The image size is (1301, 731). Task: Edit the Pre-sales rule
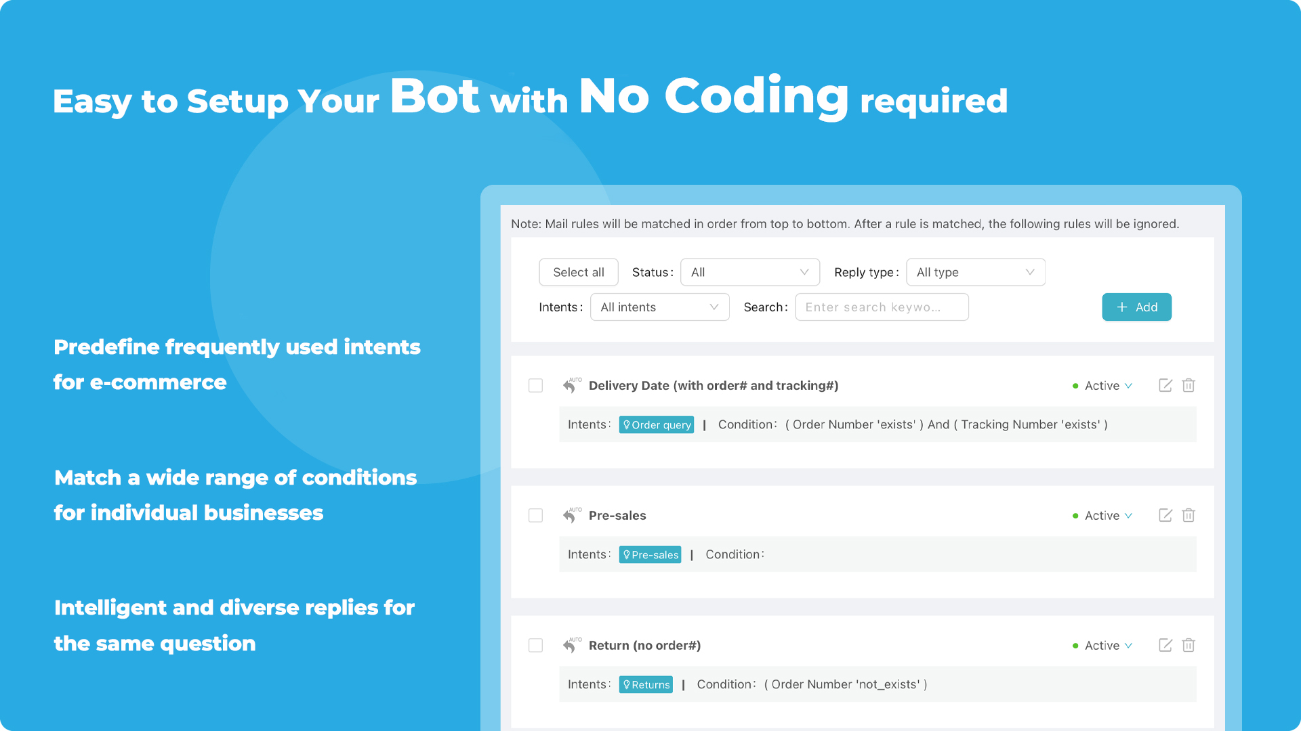1165,515
